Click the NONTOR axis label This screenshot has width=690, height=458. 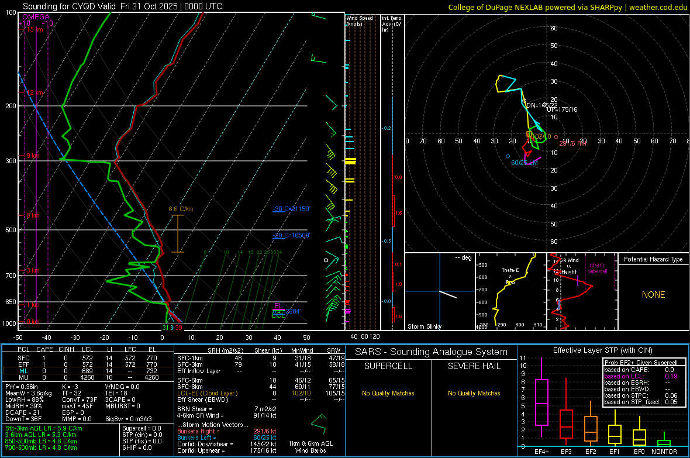coord(664,452)
